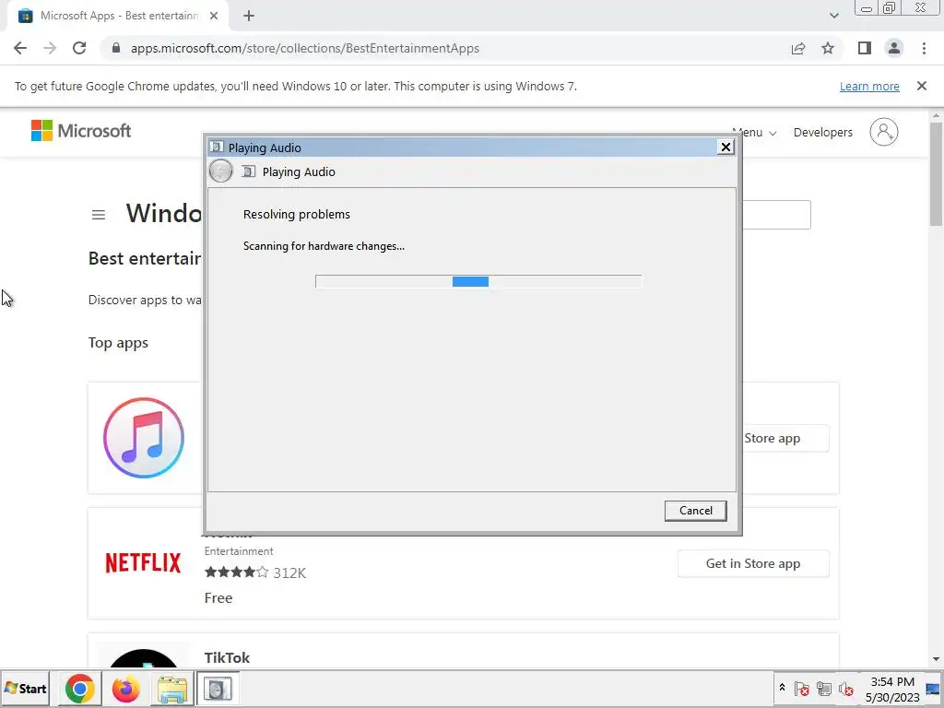Click the store search input field
This screenshot has width=944, height=708.
point(776,215)
